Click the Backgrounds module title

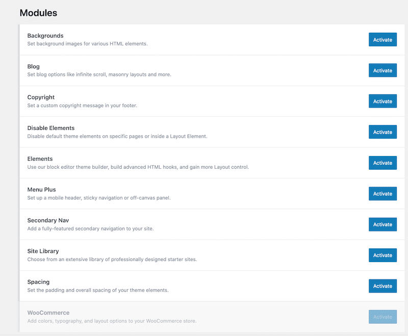click(x=45, y=36)
